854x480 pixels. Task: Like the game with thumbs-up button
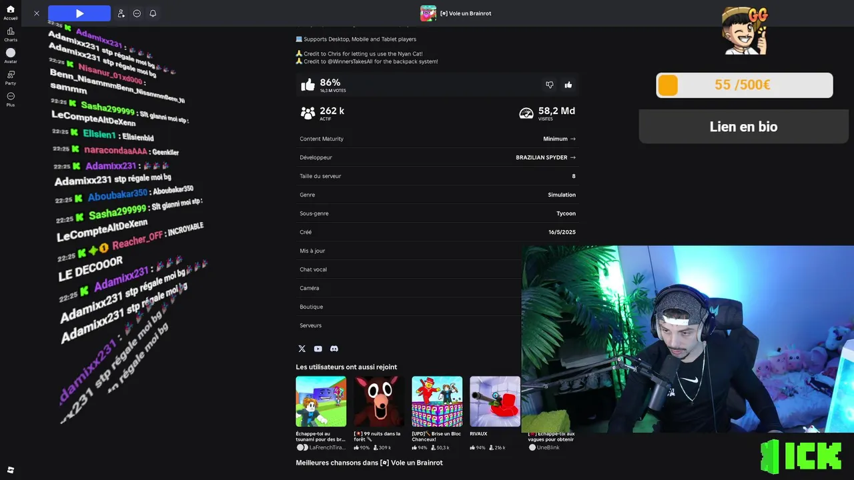coord(568,85)
